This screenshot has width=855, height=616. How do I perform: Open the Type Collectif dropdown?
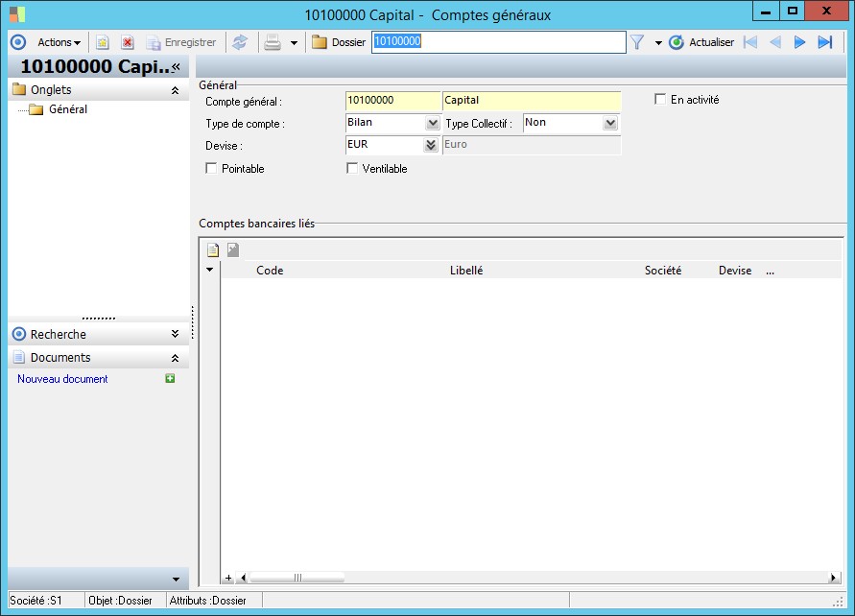pos(610,123)
